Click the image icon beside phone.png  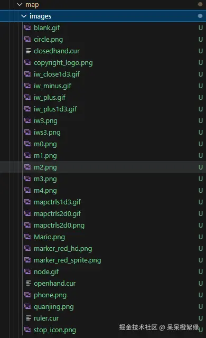(x=27, y=295)
